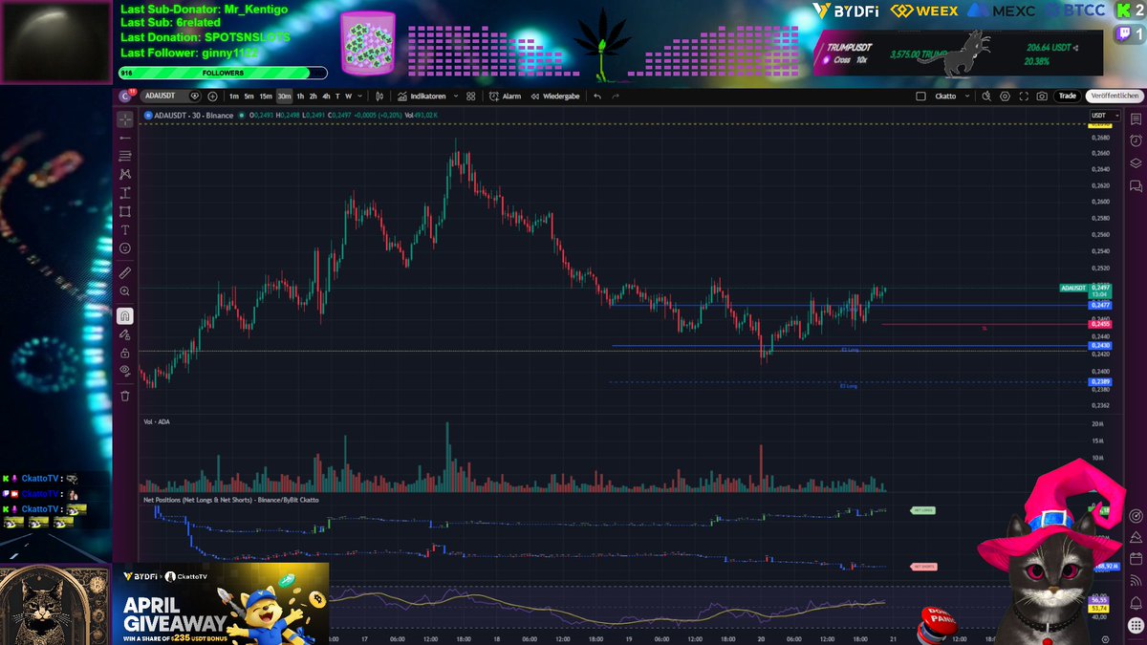Open the alerts clock icon in right sidebar

pos(1135,141)
